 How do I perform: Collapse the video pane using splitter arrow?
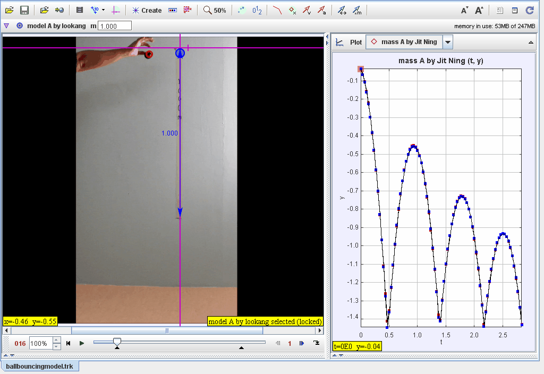coord(327,36)
